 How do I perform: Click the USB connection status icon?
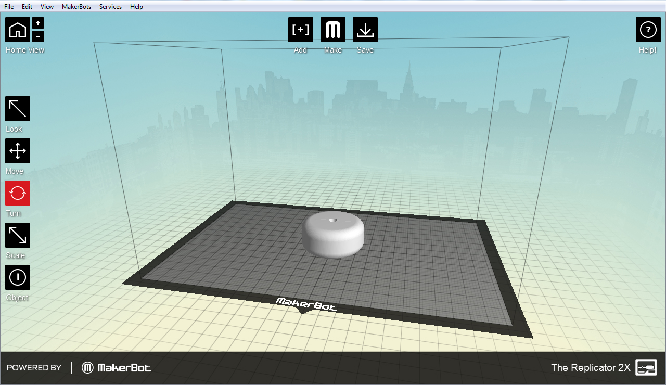point(646,367)
